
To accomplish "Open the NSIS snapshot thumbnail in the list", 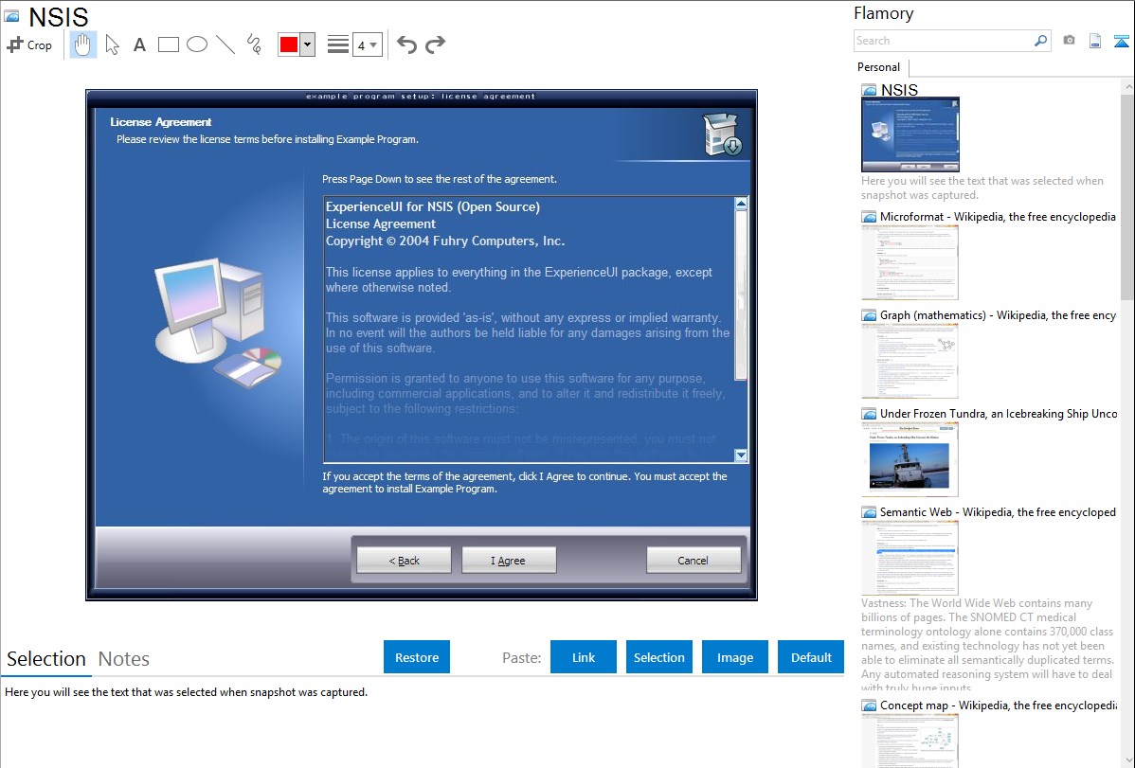I will point(910,135).
